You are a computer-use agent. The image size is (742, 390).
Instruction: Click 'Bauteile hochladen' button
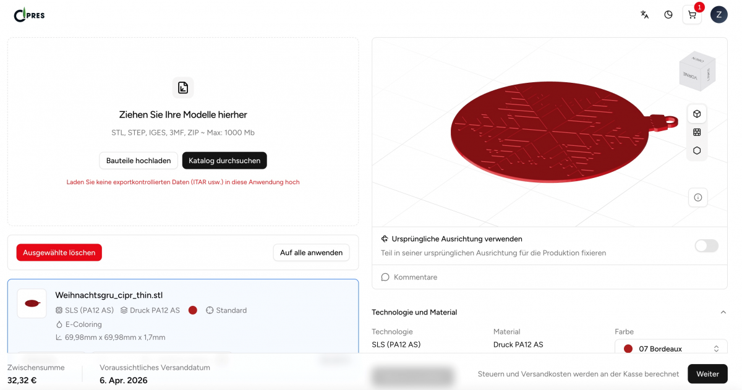[139, 161]
